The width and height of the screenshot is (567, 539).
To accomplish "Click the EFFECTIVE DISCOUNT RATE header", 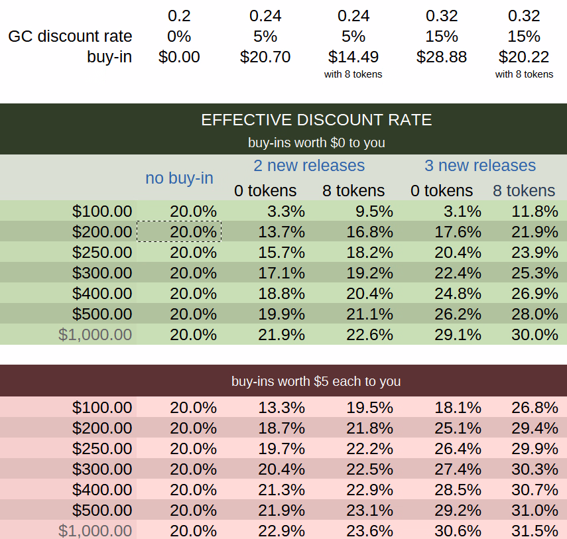I will (316, 120).
